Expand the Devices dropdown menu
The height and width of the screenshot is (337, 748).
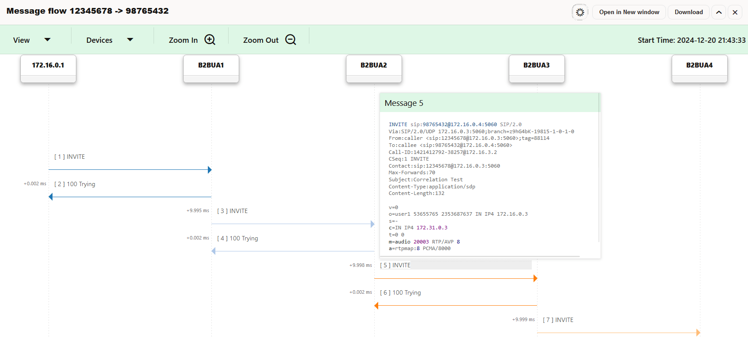(x=109, y=40)
